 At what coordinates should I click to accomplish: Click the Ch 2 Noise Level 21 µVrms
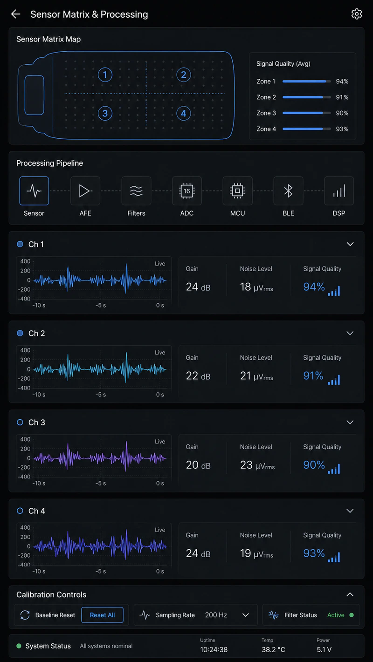click(x=256, y=376)
